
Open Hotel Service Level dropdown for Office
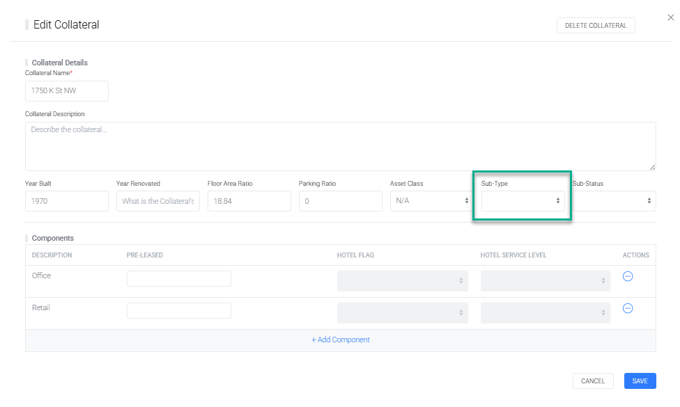click(x=545, y=281)
